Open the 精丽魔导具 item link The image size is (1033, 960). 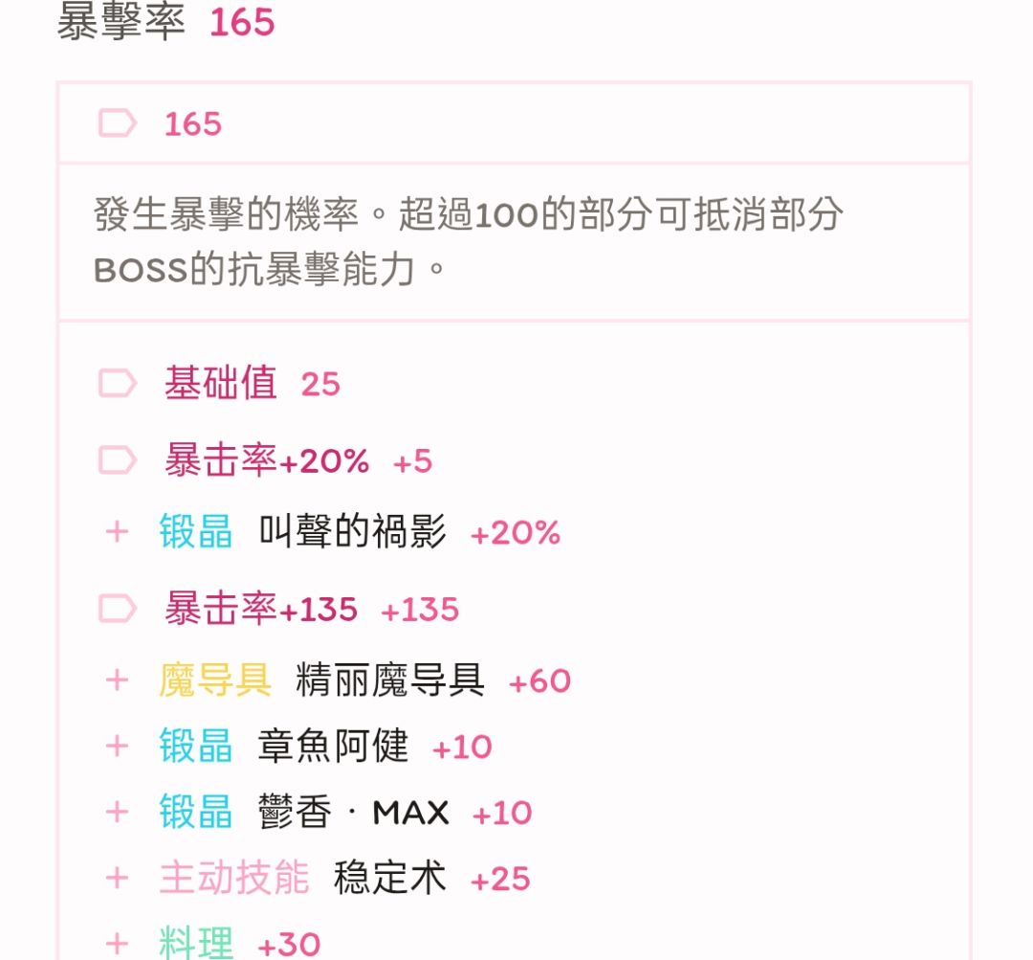389,681
